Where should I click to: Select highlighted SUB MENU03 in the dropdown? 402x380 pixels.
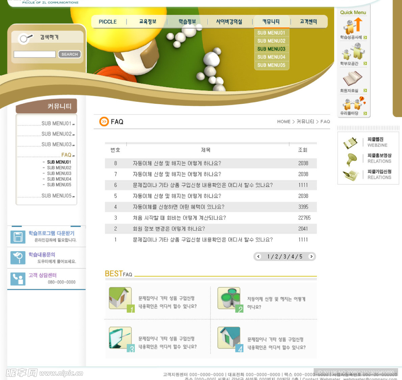pos(271,49)
